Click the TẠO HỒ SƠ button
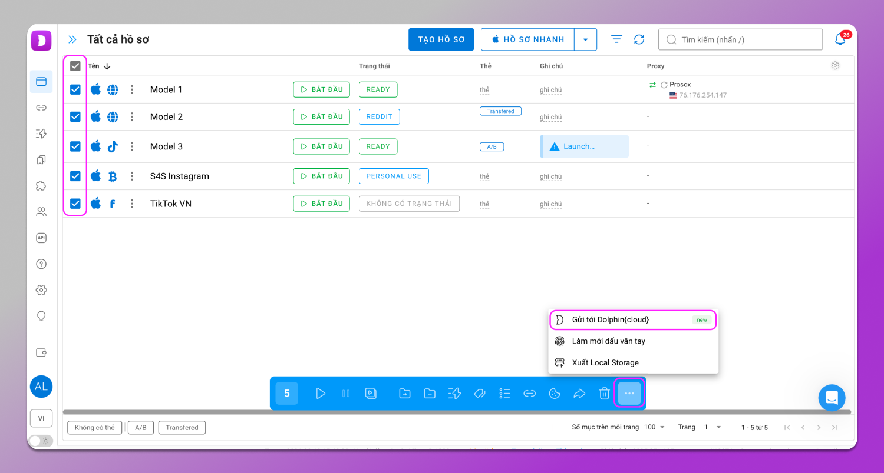The height and width of the screenshot is (473, 884). tap(441, 39)
